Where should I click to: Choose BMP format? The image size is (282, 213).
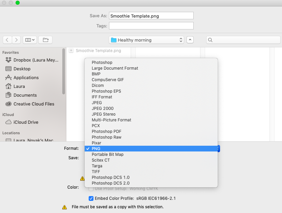(x=151, y=74)
